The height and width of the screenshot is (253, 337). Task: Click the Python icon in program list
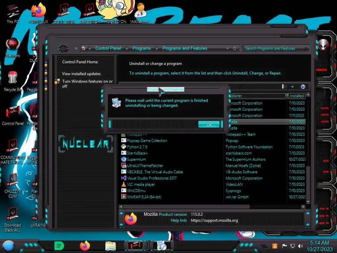coord(124,147)
